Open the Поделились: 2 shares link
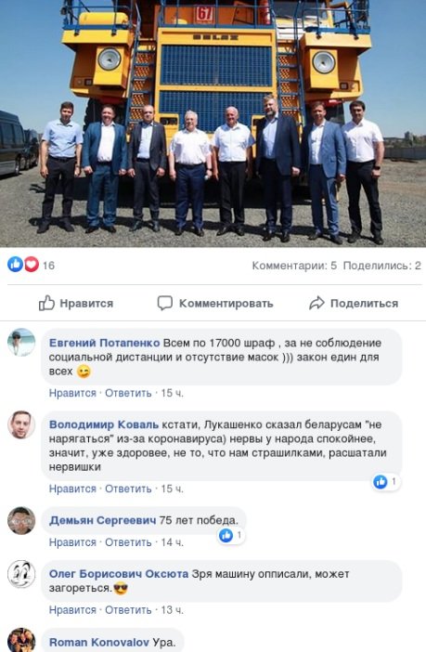426x652 pixels. pos(382,266)
